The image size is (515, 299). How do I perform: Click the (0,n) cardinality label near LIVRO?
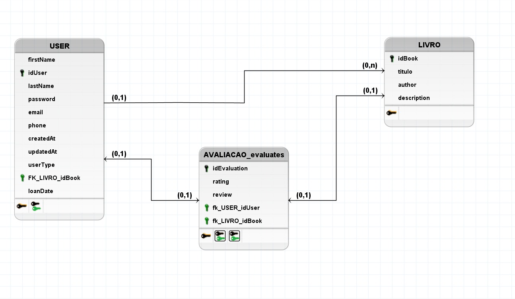pyautogui.click(x=370, y=66)
